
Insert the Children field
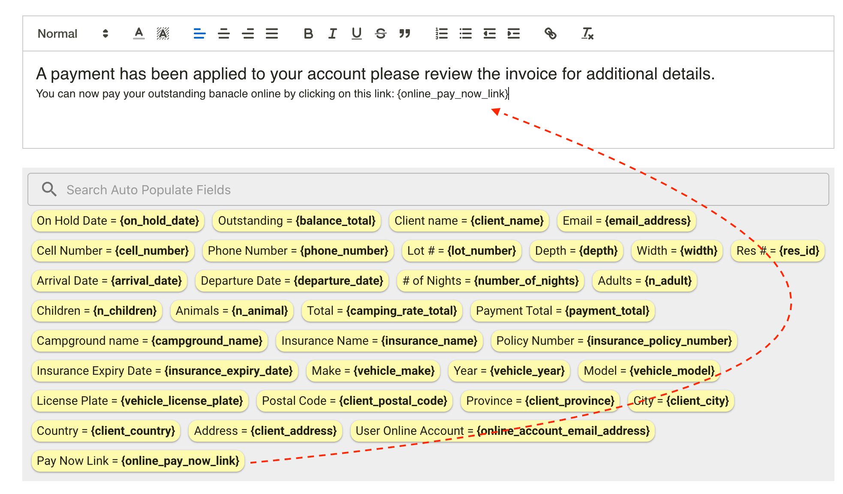[97, 311]
